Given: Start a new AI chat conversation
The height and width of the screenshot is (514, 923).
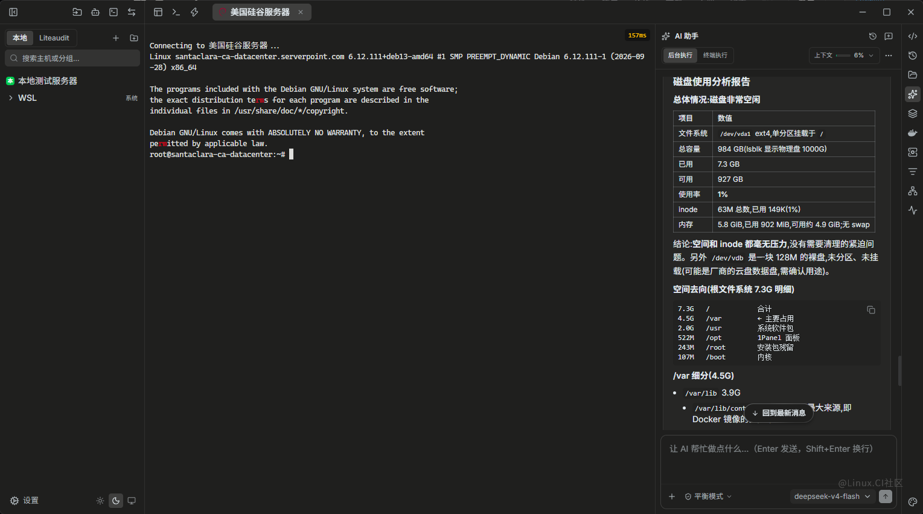Looking at the screenshot, I should coord(889,36).
